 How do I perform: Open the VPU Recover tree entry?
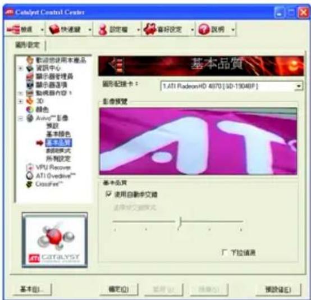coord(53,167)
